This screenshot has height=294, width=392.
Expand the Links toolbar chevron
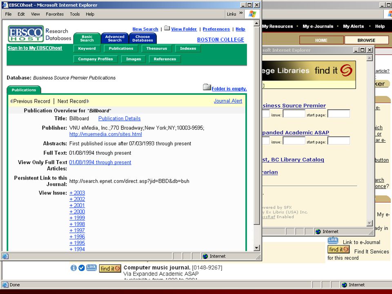click(x=241, y=13)
